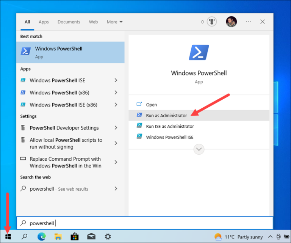
Task: Click the rewards points count 0
Action: coord(202,22)
